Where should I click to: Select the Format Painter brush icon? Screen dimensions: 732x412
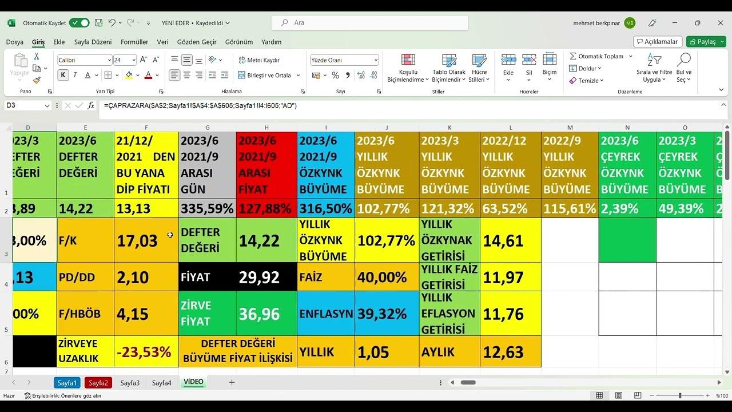(x=37, y=81)
